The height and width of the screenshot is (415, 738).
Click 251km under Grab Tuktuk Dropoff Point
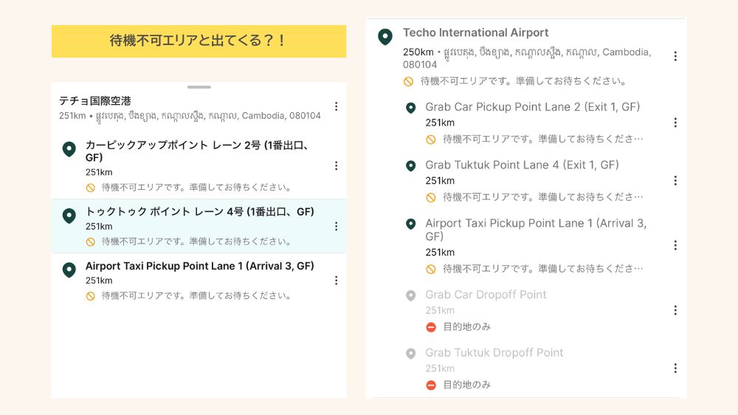440,368
